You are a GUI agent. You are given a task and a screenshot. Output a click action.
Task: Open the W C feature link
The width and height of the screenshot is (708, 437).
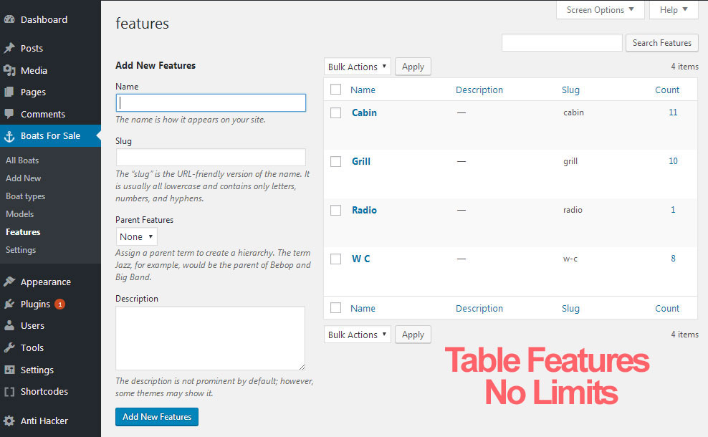click(360, 259)
